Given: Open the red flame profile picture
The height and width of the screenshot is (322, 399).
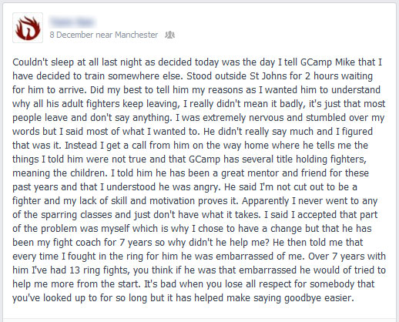Looking at the screenshot, I should [28, 28].
